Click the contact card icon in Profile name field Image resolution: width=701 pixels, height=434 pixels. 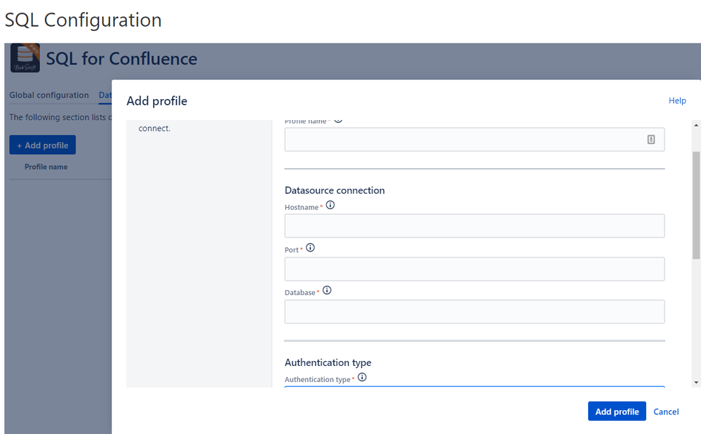pyautogui.click(x=650, y=140)
